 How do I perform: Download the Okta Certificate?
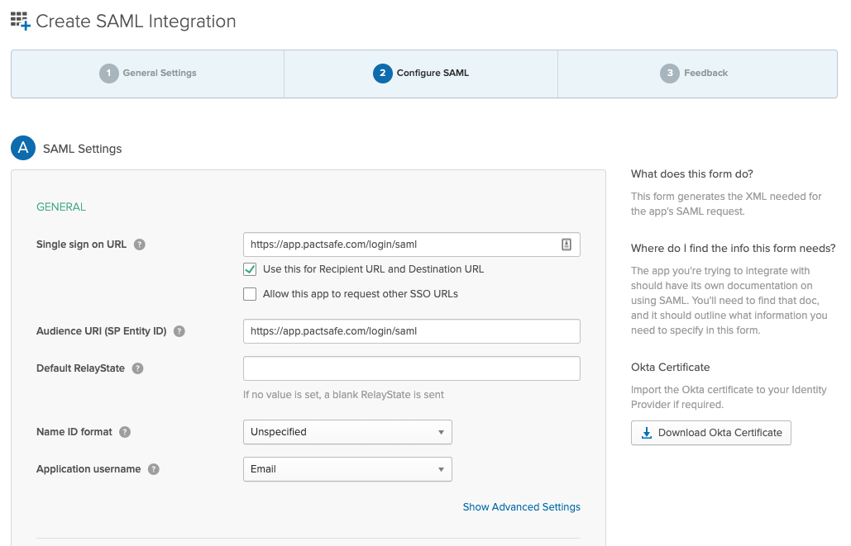(711, 433)
